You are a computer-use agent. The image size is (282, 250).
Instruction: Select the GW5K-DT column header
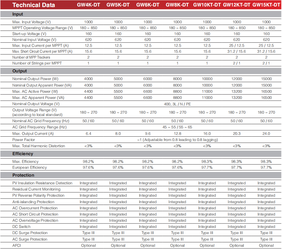point(118,5)
